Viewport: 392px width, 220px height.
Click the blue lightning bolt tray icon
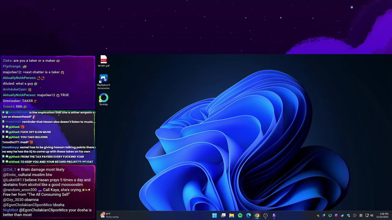pyautogui.click(x=324, y=215)
